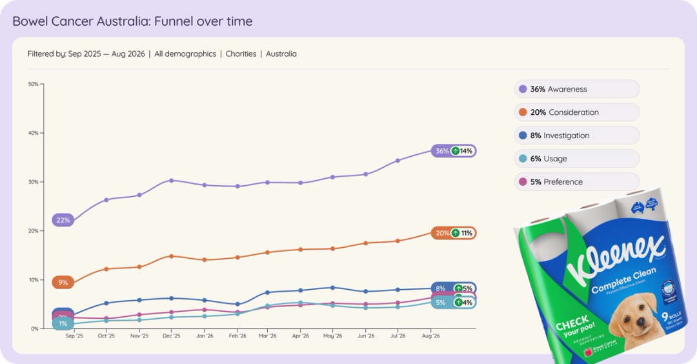Click the Awareness data point for Oct '25
The image size is (697, 364).
pos(106,199)
